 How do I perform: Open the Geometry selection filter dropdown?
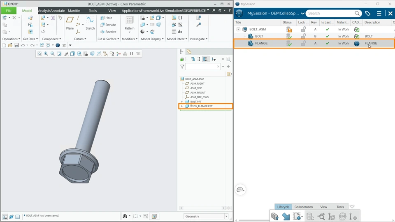[226, 217]
